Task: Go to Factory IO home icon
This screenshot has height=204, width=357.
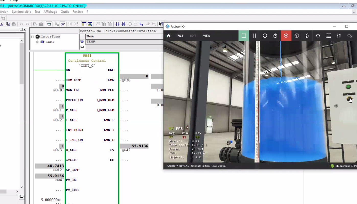Action: [x=169, y=36]
